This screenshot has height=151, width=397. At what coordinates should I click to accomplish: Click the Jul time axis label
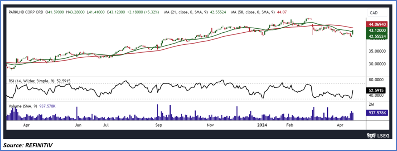tap(106, 125)
